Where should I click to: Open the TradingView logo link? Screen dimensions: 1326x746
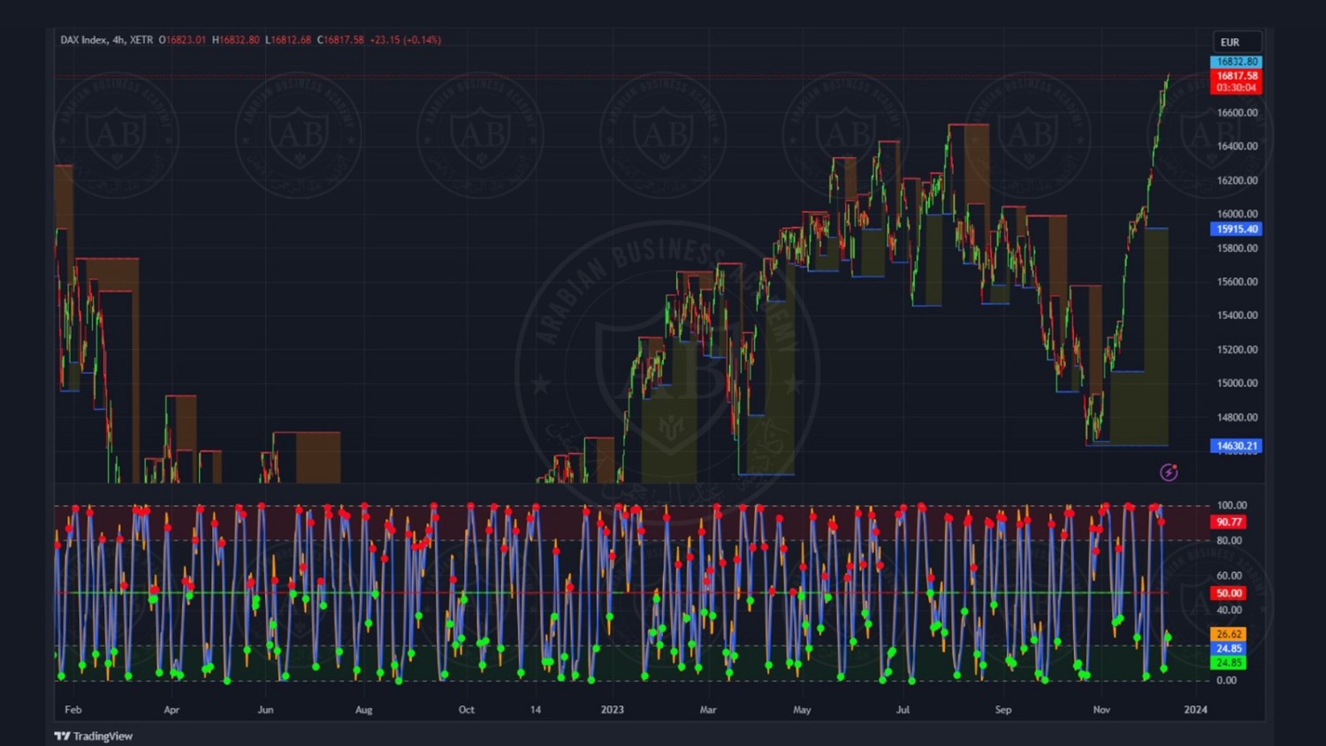94,735
